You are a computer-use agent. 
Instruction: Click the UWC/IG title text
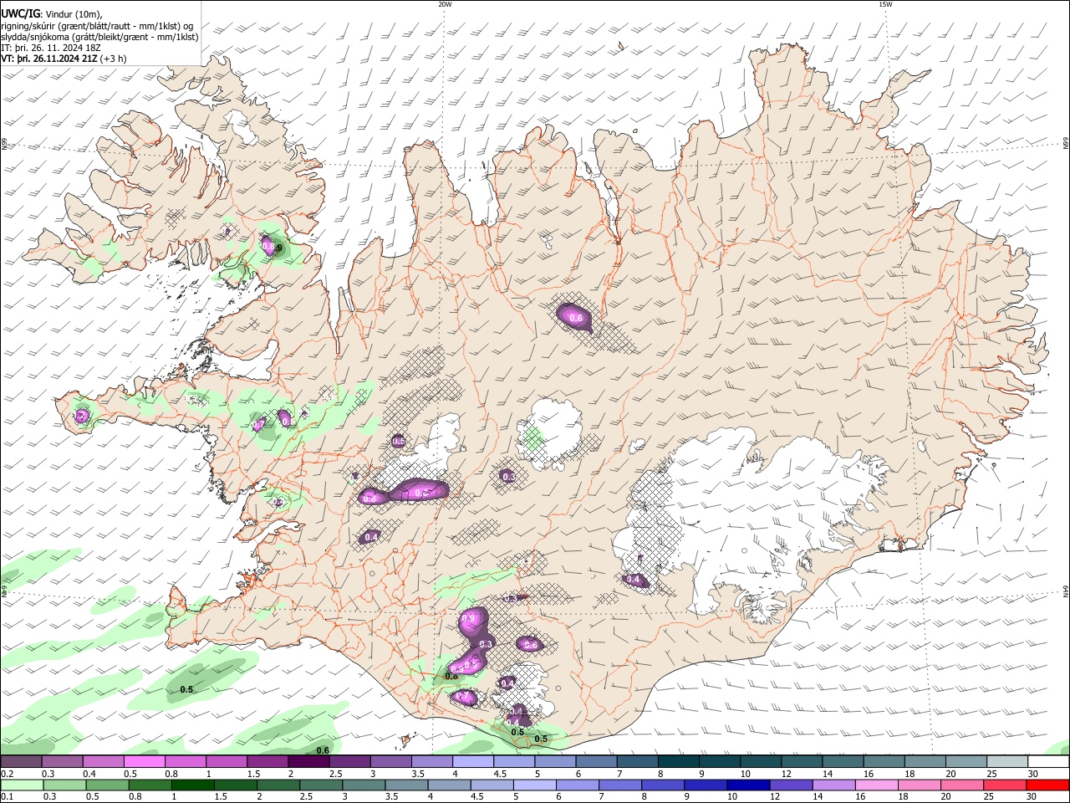19,14
